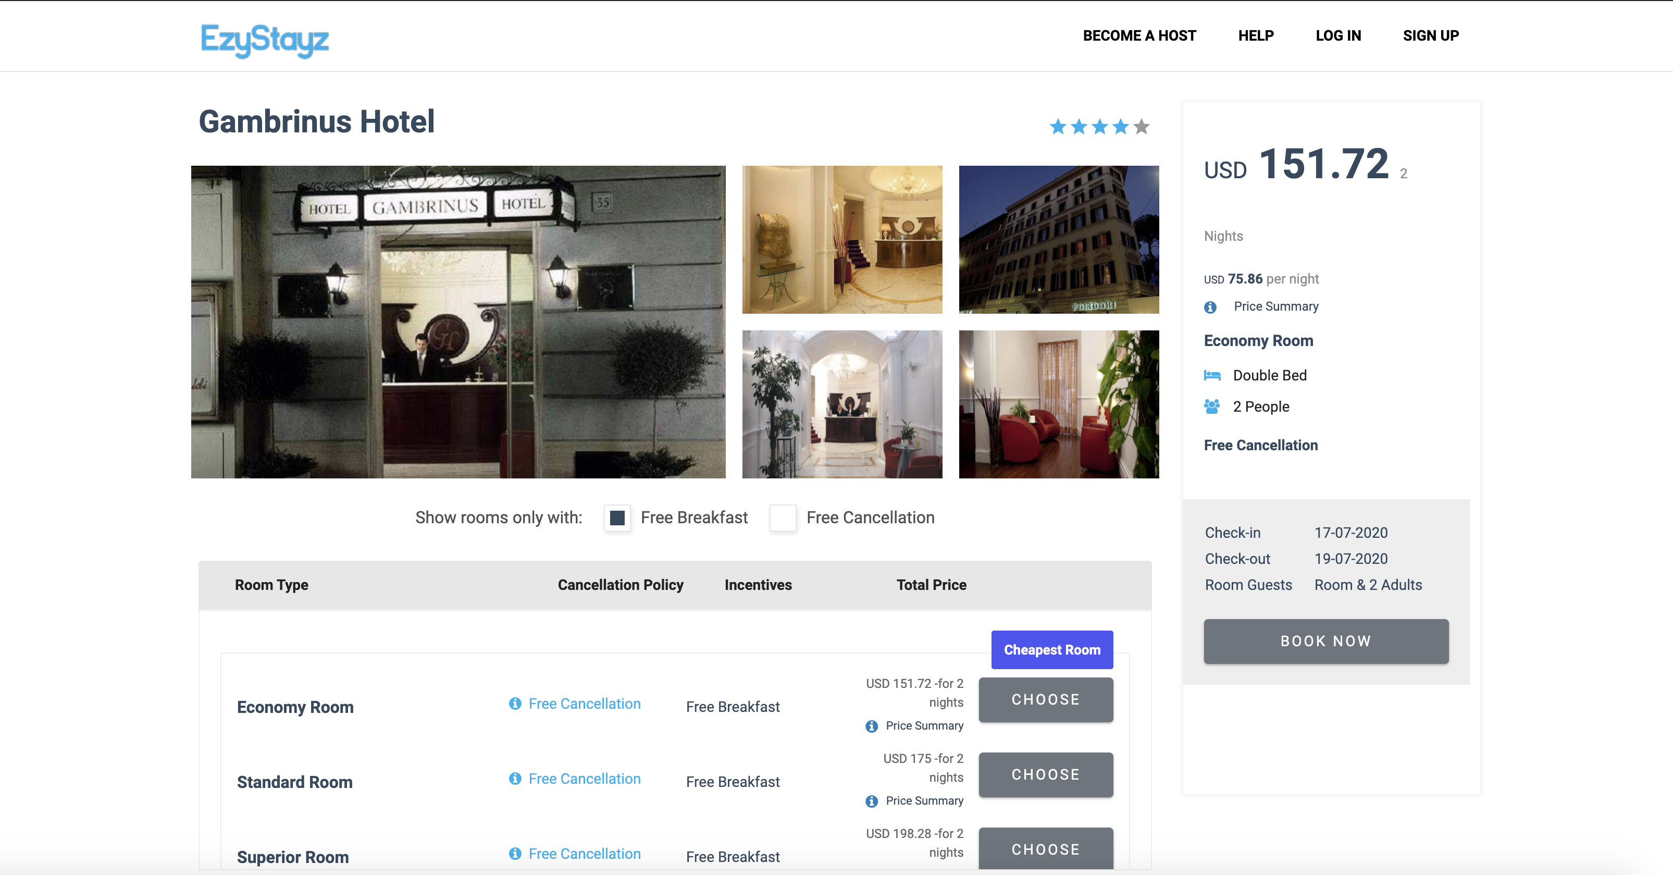Click info icon next to Economy Room Free Cancellation

(x=515, y=704)
